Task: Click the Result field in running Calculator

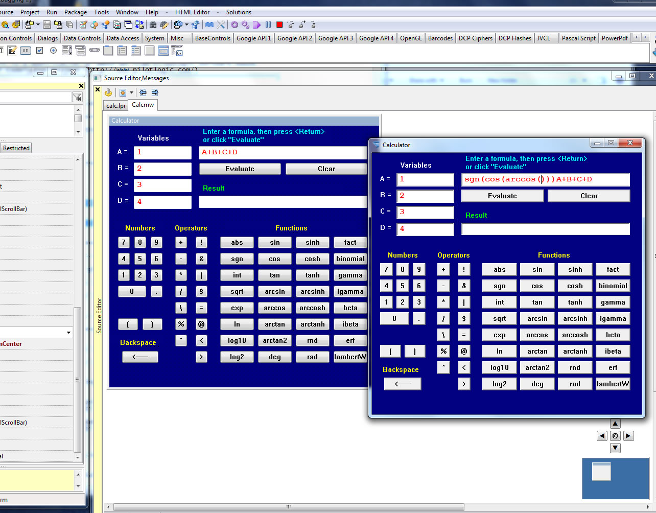Action: click(x=546, y=229)
